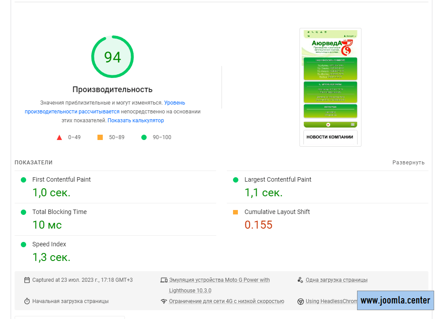The width and height of the screenshot is (443, 319).
Task: Click the device icon beside Эмуляция устройства
Action: pyautogui.click(x=164, y=280)
